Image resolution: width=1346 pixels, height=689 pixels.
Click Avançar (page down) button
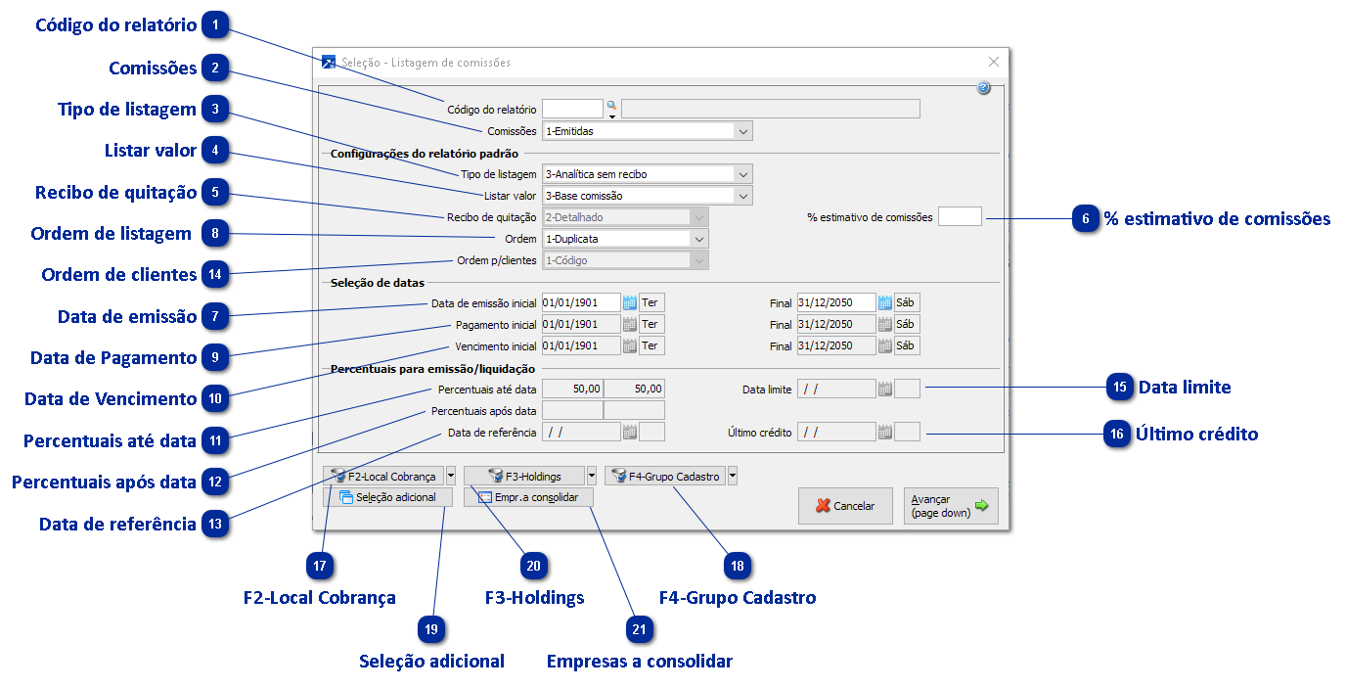tap(951, 506)
